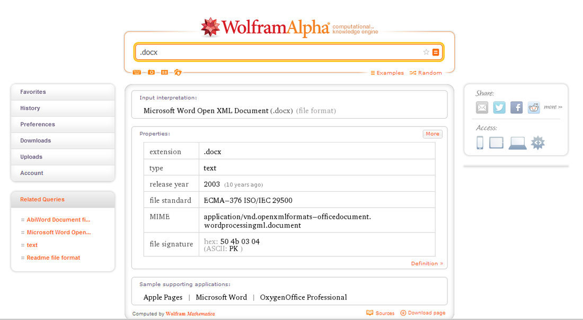The width and height of the screenshot is (583, 320).
Task: Click the ECMA-376 ISO/IEC 29500 value
Action: pos(248,200)
